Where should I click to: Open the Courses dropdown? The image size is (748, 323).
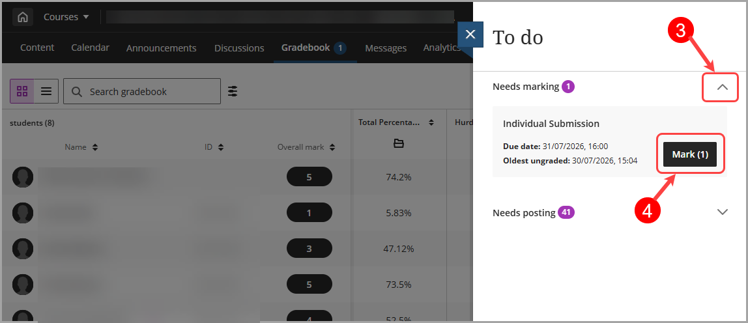pos(66,17)
